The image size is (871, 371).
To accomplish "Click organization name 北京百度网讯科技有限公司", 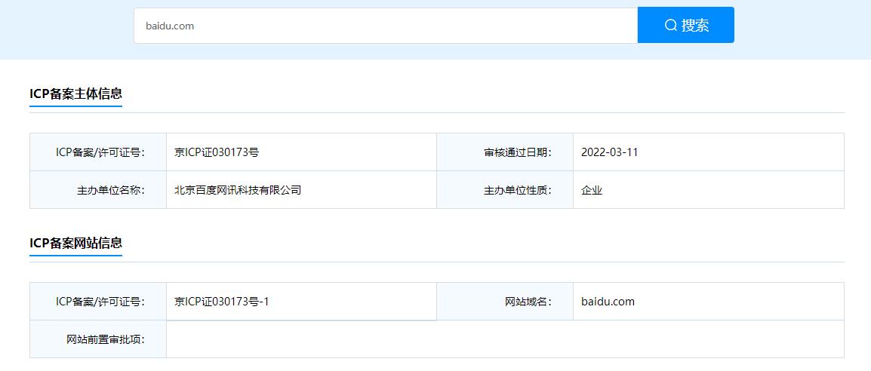I will (238, 190).
